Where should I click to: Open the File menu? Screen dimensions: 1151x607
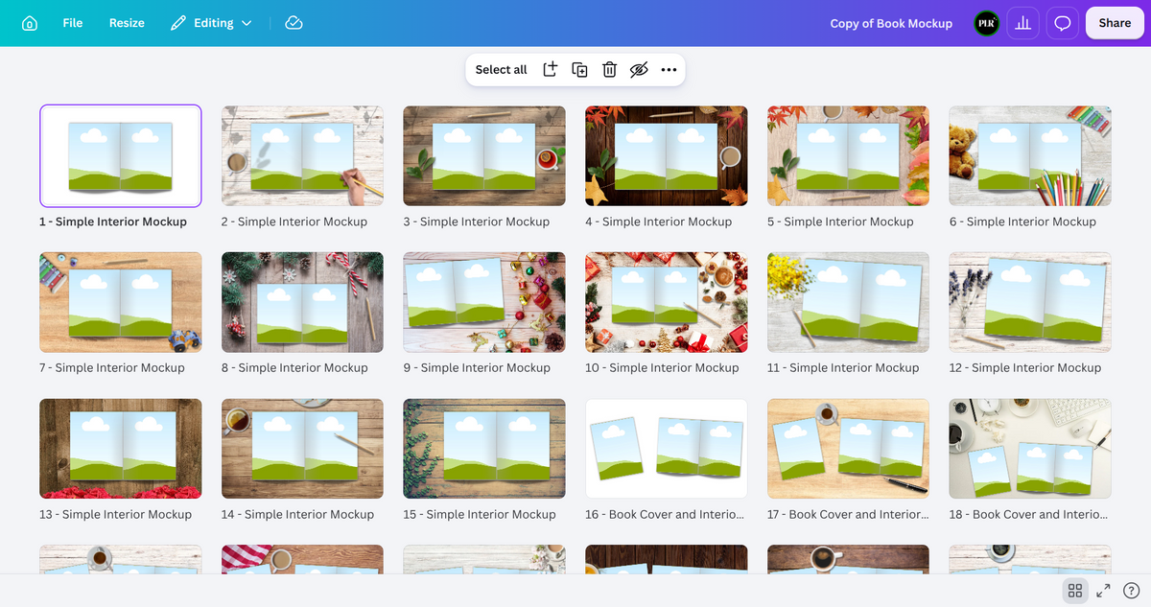(73, 23)
